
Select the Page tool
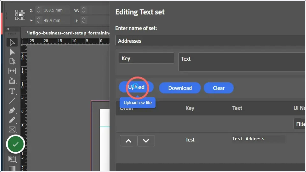click(x=12, y=61)
